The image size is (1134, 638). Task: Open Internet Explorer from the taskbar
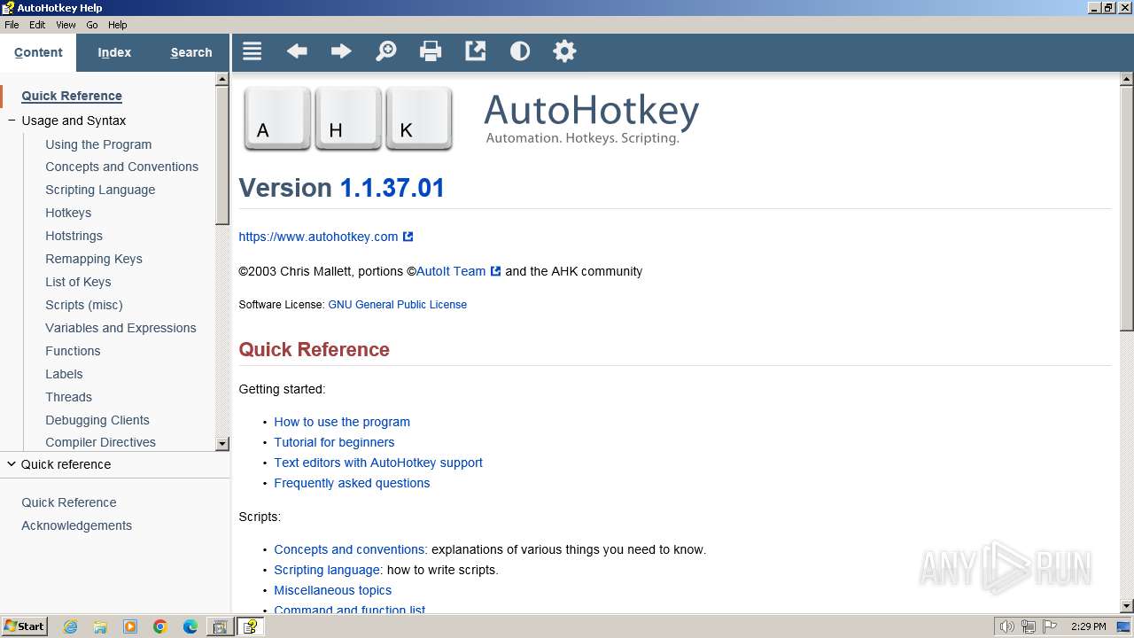(x=70, y=626)
